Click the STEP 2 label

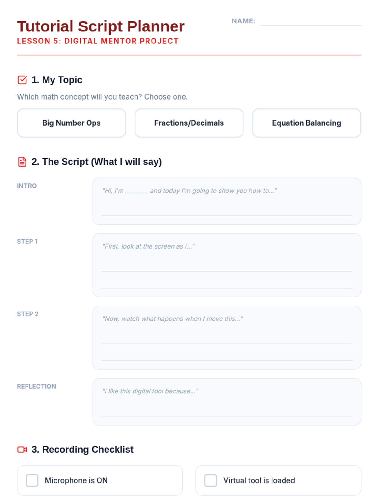(28, 314)
